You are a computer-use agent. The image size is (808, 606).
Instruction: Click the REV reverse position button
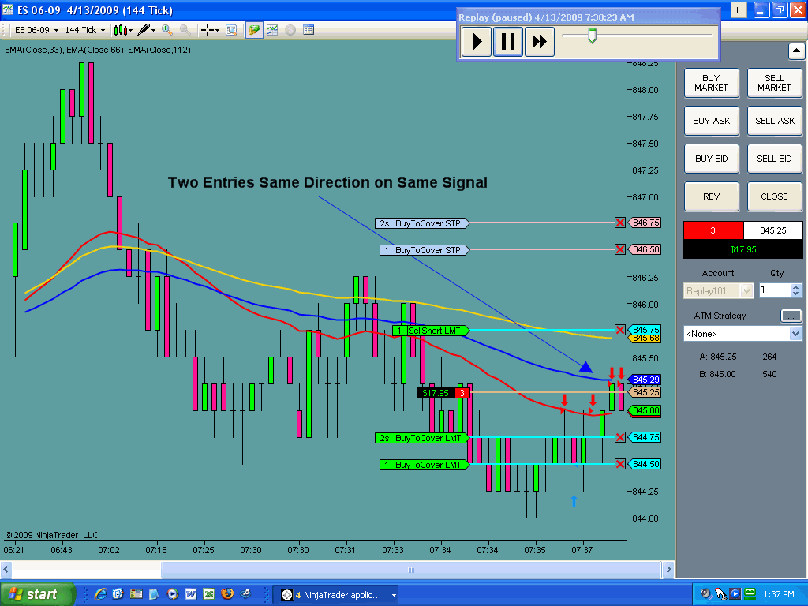711,196
